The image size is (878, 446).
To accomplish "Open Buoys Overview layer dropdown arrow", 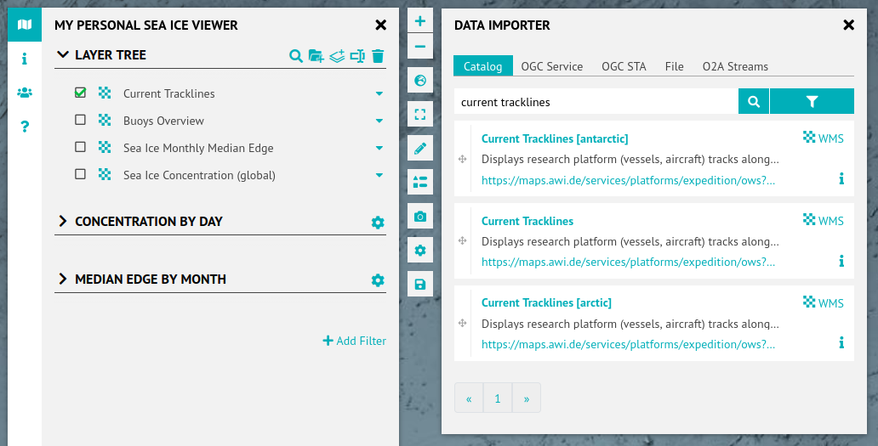I will coord(379,121).
